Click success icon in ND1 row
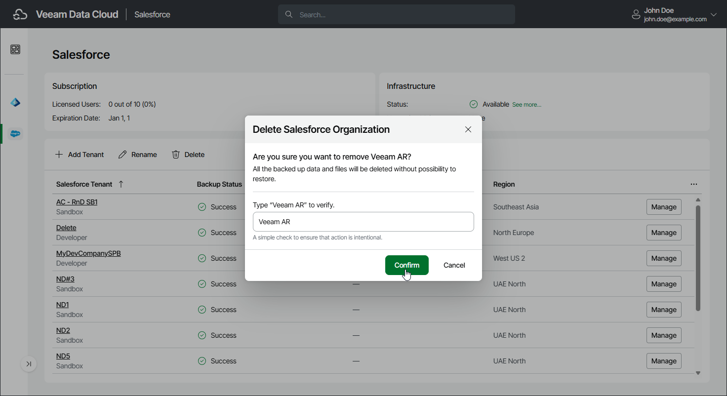This screenshot has width=727, height=396. click(x=202, y=310)
